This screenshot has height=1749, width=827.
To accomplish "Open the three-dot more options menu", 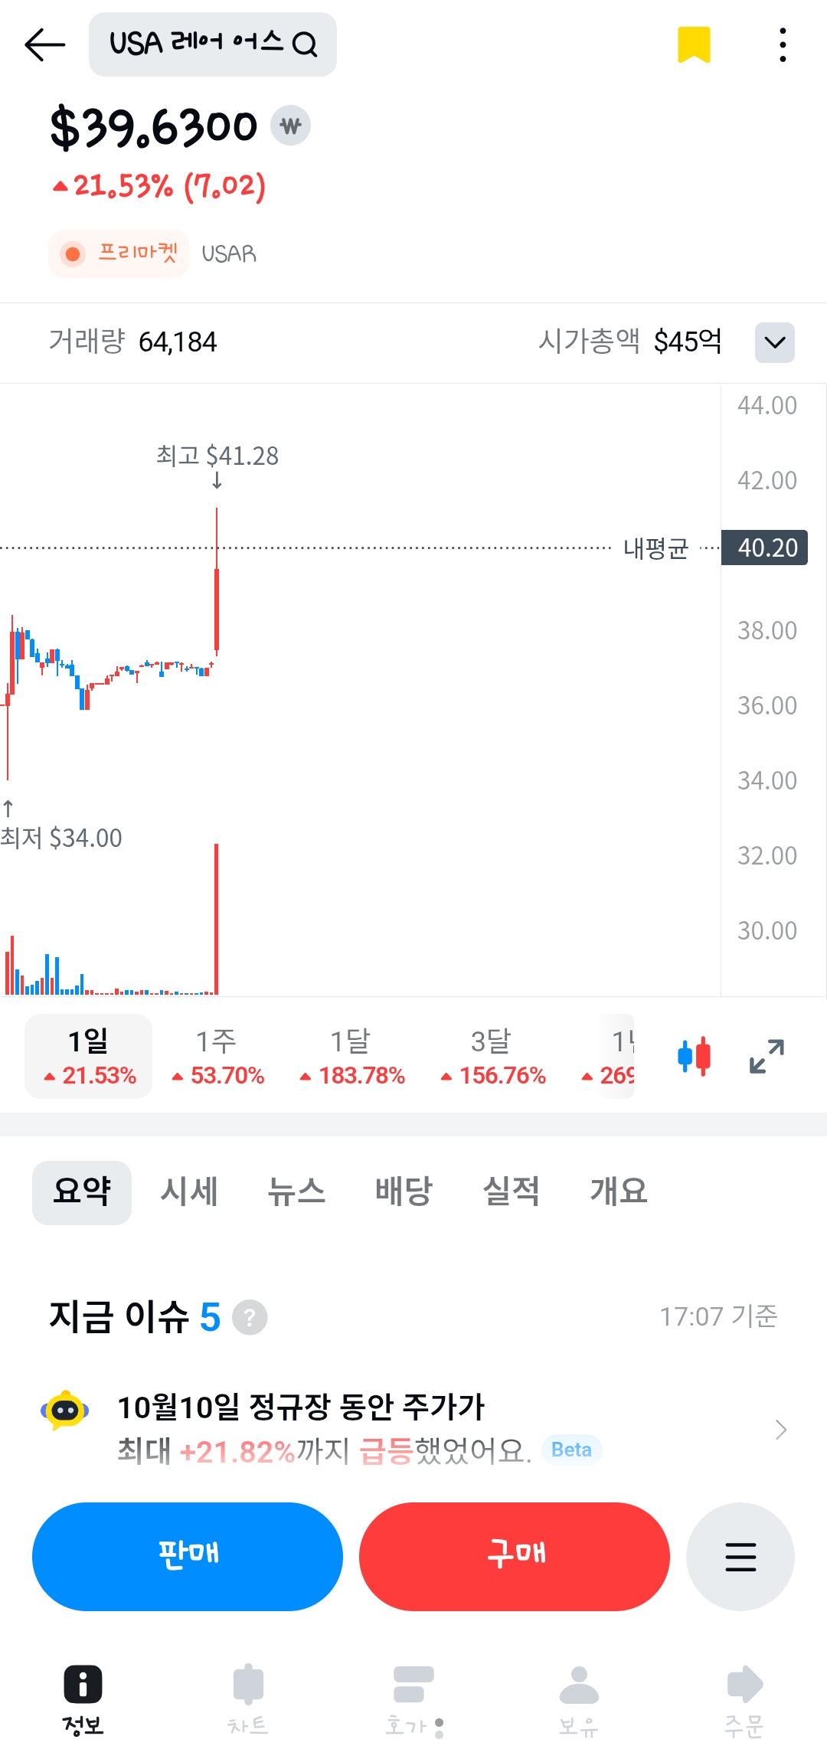I will point(782,44).
